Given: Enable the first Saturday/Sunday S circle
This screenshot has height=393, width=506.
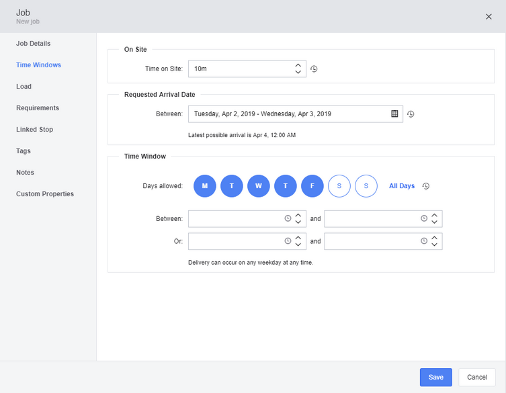Looking at the screenshot, I should [339, 186].
